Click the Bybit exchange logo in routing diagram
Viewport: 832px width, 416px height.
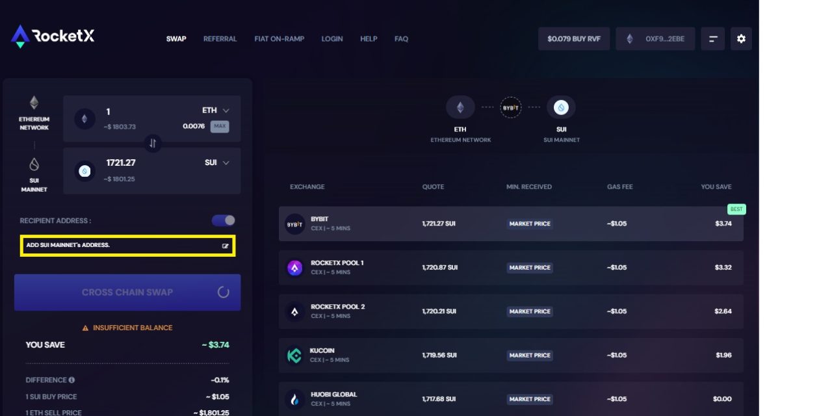coord(510,107)
